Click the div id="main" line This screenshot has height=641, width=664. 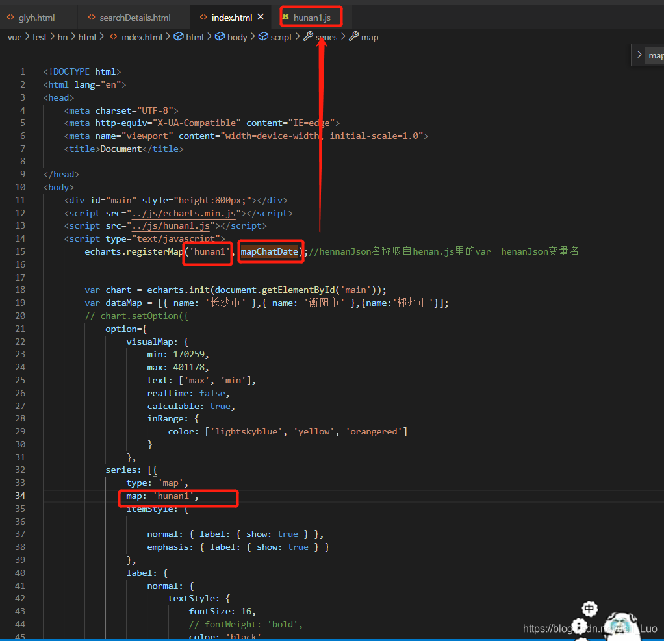coord(175,200)
